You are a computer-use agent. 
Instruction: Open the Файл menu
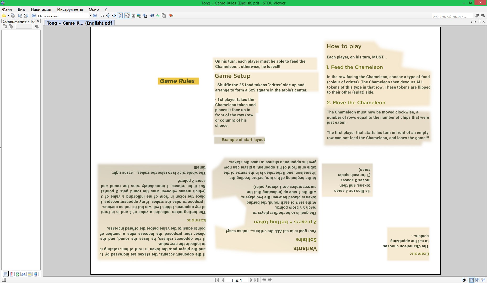point(7,9)
